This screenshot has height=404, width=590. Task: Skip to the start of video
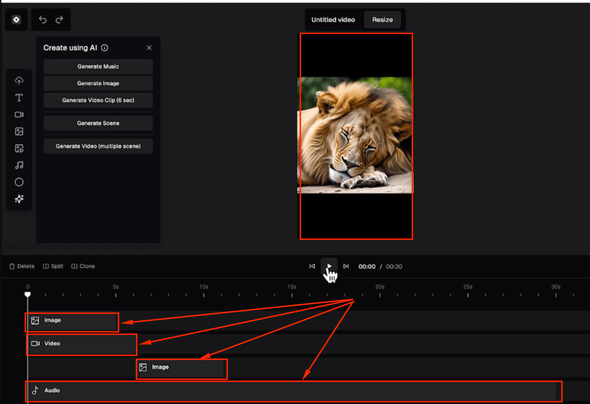click(x=312, y=266)
